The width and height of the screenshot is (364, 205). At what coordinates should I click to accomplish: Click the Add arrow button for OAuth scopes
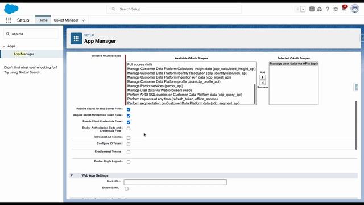[x=263, y=77]
